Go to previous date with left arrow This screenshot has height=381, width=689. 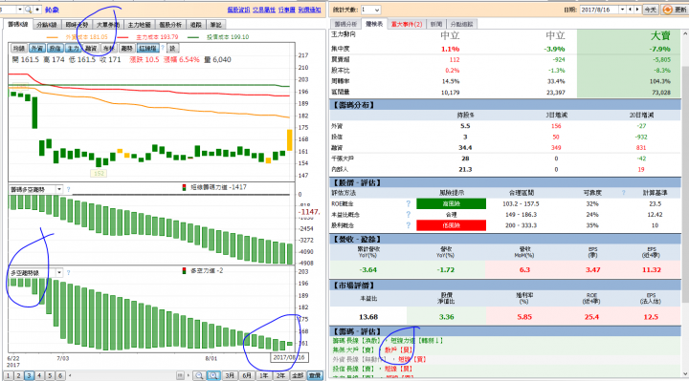(x=631, y=10)
